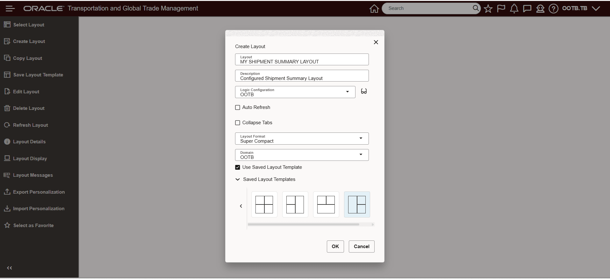Click the Export Personalization icon
Screen dimensions: 610x279
pyautogui.click(x=7, y=192)
